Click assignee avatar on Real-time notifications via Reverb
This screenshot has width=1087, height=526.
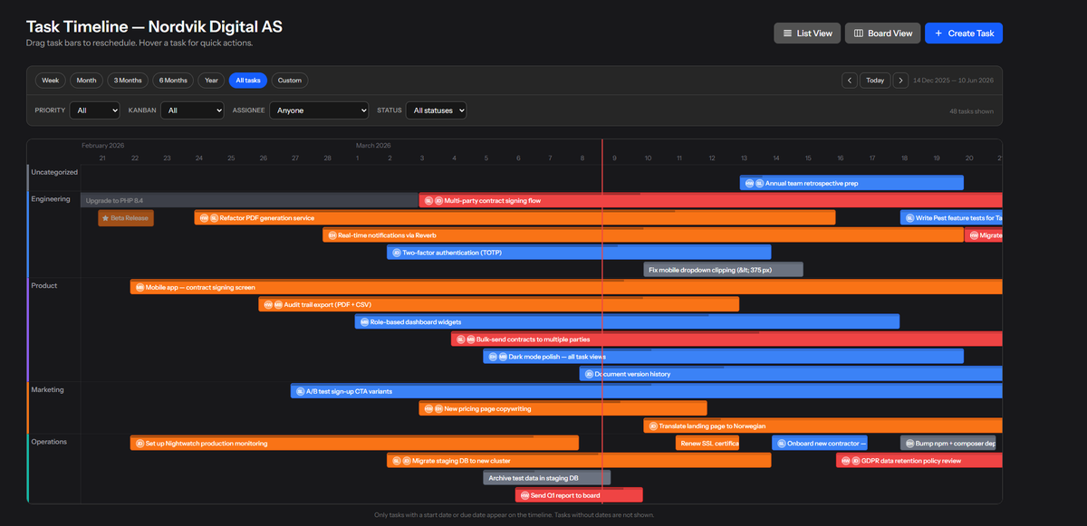pos(332,235)
